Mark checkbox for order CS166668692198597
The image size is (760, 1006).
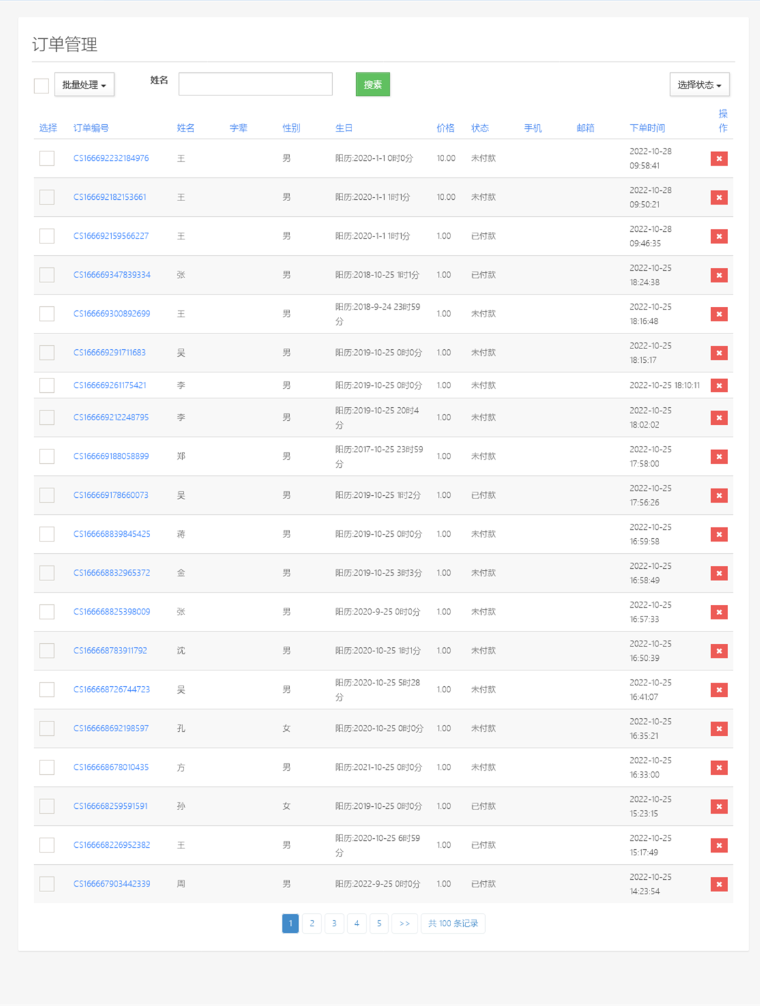click(47, 728)
